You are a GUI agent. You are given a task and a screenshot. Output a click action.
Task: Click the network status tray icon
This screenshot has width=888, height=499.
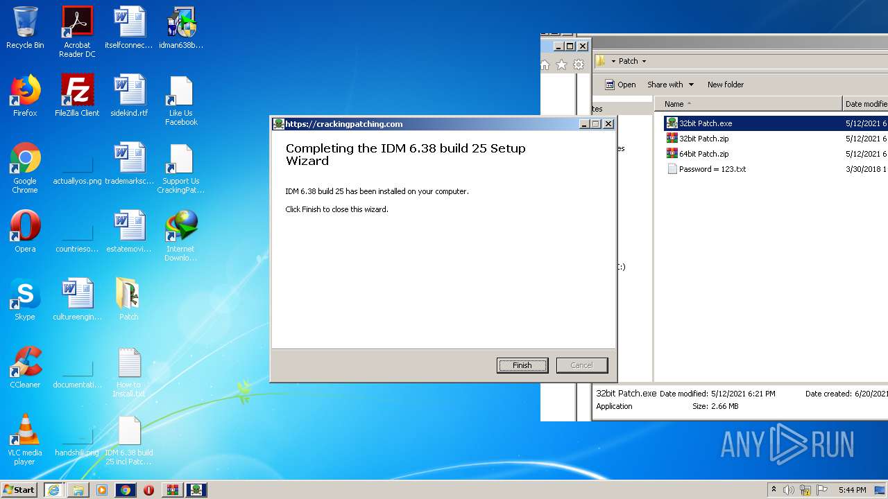pyautogui.click(x=805, y=490)
